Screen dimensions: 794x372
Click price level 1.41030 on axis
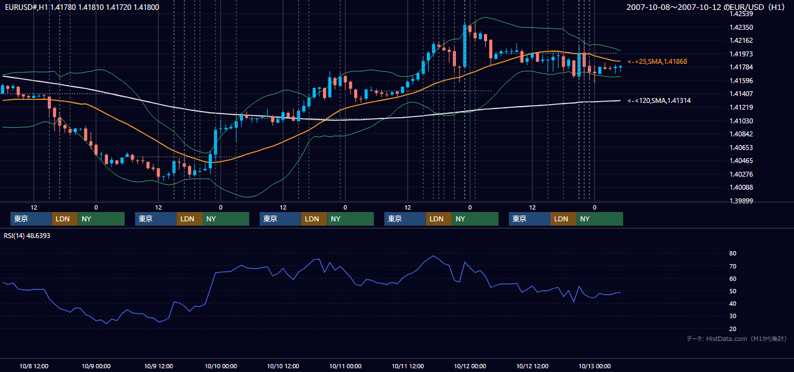(741, 121)
